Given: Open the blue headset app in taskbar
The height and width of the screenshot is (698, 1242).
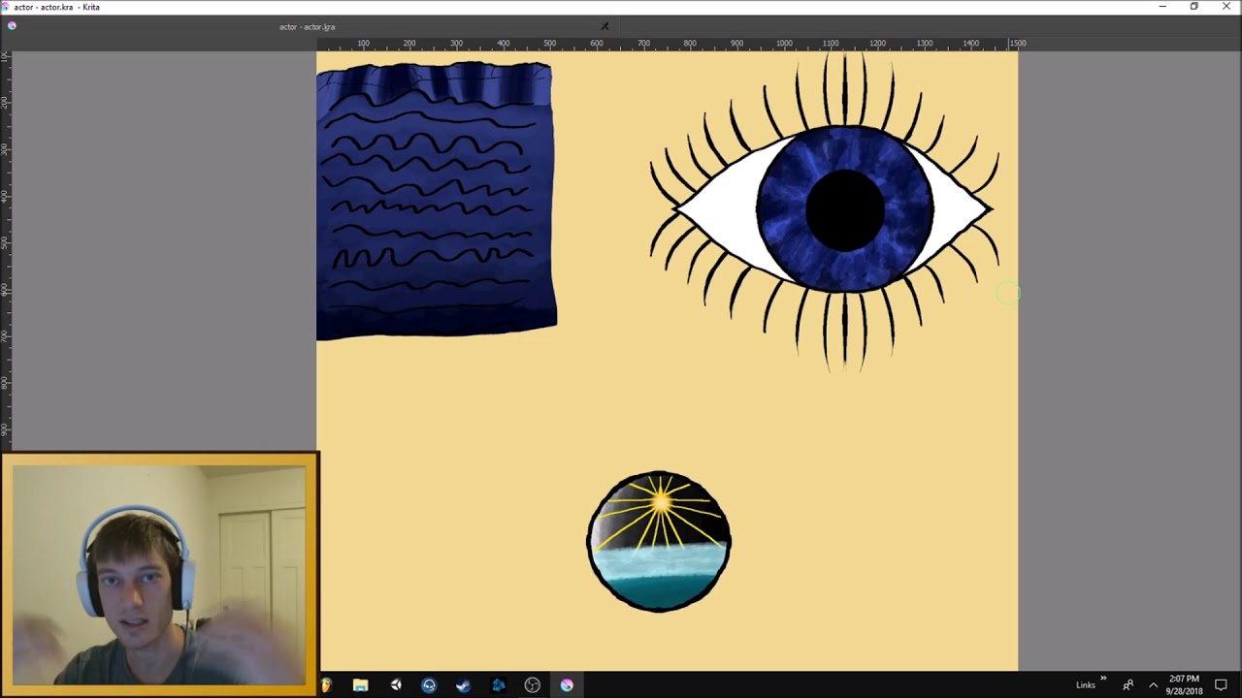Looking at the screenshot, I should pyautogui.click(x=429, y=685).
